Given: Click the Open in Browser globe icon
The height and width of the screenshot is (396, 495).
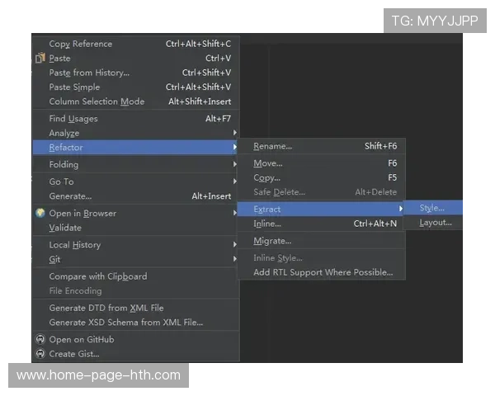Looking at the screenshot, I should [x=40, y=214].
